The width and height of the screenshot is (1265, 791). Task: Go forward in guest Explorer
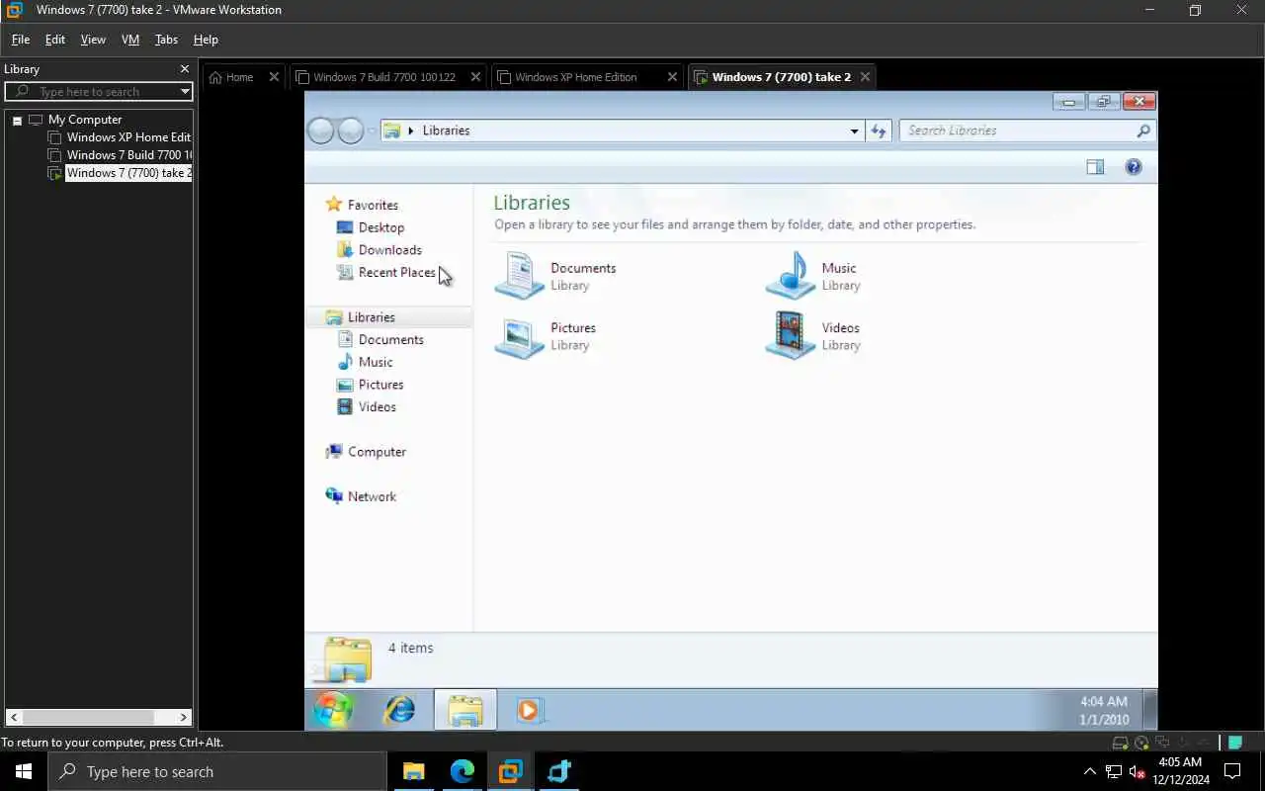click(x=351, y=131)
